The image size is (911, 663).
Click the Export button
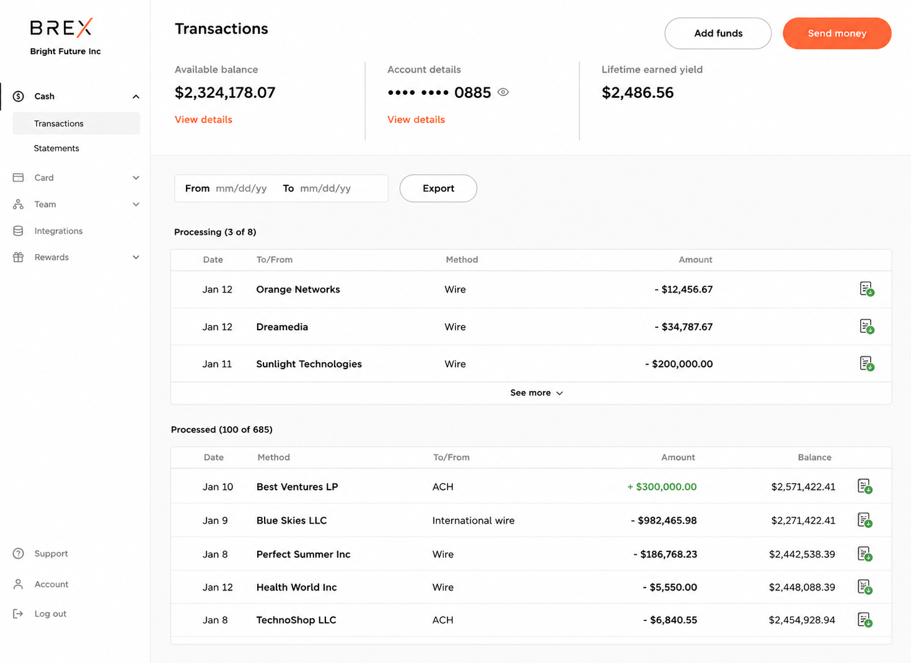(x=438, y=188)
